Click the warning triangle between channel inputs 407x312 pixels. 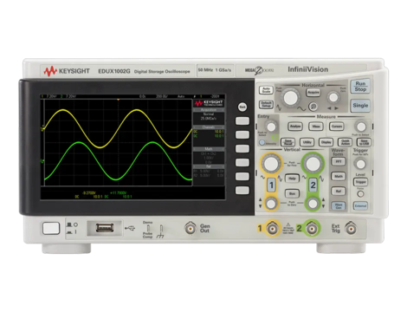tap(288, 224)
